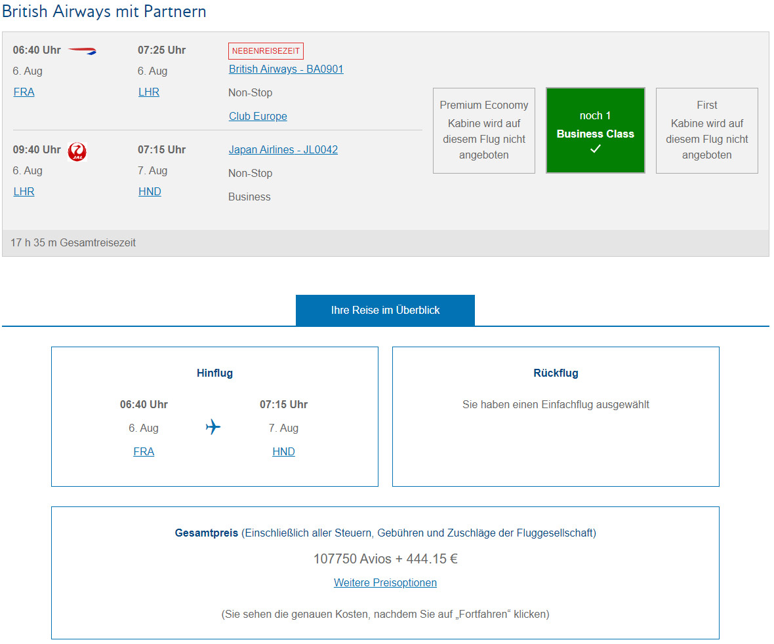Open the Club Europe cabin link
Screen dimensions: 774x644
click(x=258, y=117)
